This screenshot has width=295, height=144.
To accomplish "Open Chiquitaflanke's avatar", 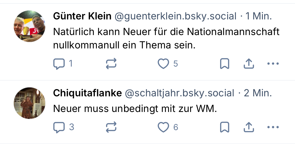I will [x=29, y=103].
